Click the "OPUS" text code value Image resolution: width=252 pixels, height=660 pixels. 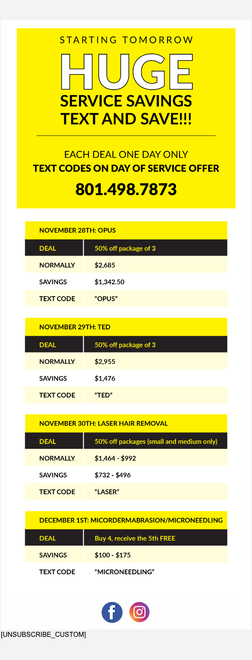click(106, 299)
